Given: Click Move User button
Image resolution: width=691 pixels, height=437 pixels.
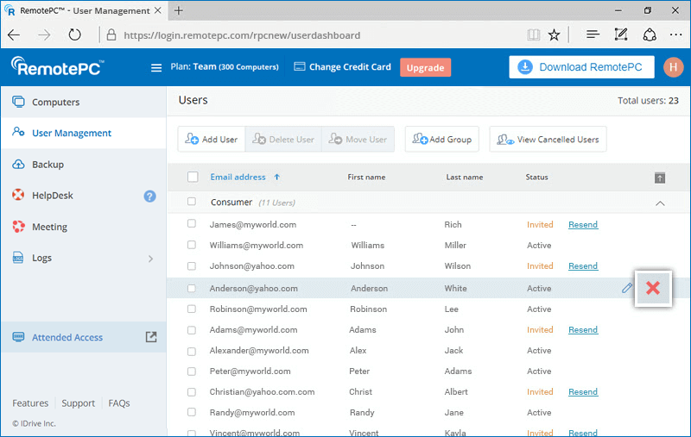Looking at the screenshot, I should (358, 139).
